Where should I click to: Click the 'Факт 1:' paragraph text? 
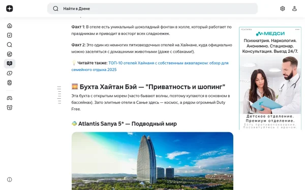(151, 30)
